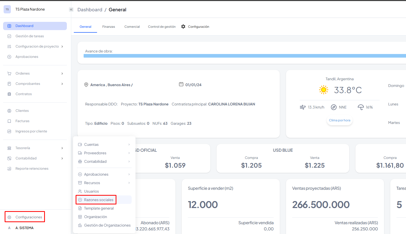
Task: Click the 33.8°C temperature reading
Action: 348,90
